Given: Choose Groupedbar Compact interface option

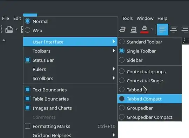Looking at the screenshot, I should pos(149,117).
